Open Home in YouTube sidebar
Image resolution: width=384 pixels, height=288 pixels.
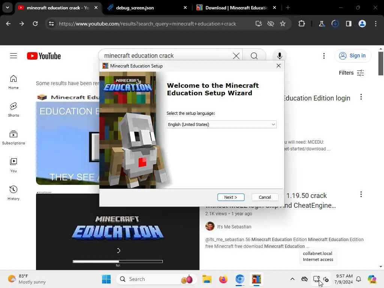pos(13,82)
